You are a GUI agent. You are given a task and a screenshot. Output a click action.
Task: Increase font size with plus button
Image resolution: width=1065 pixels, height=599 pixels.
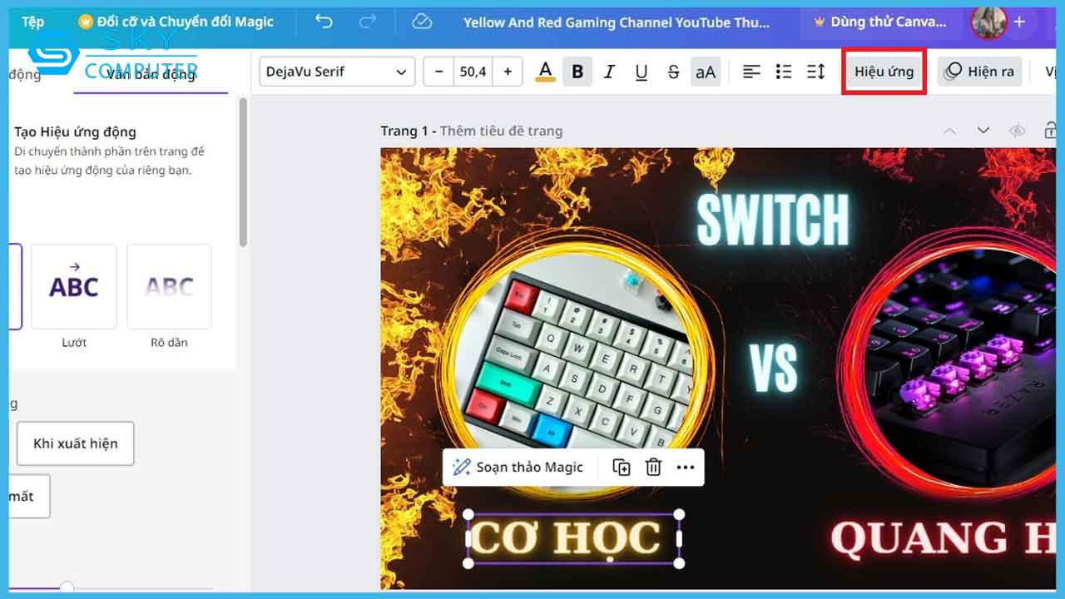click(x=508, y=72)
